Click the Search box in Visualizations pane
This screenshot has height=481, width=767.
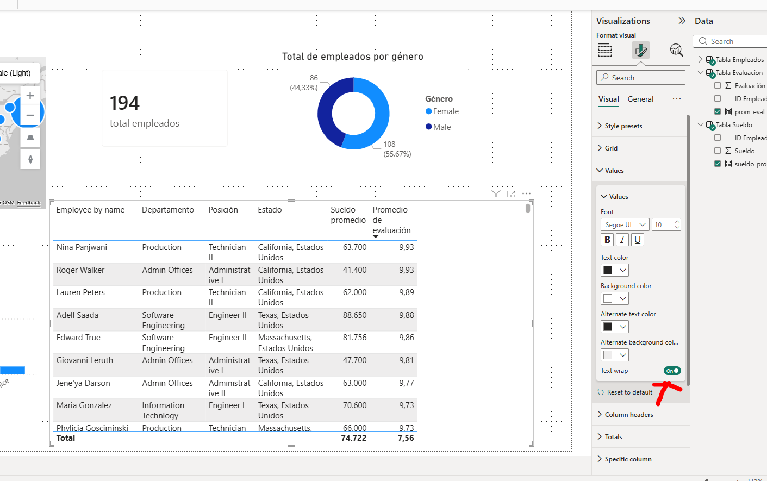click(x=641, y=78)
